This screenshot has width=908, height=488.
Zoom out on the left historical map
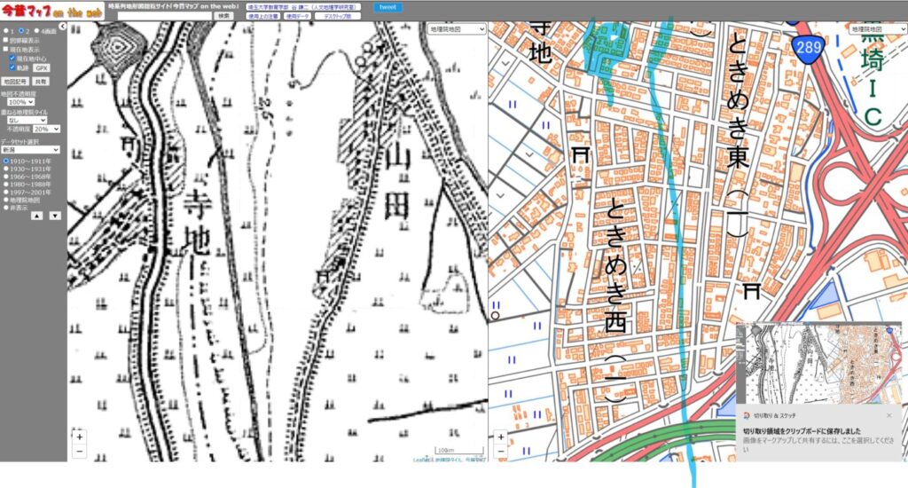pyautogui.click(x=79, y=451)
